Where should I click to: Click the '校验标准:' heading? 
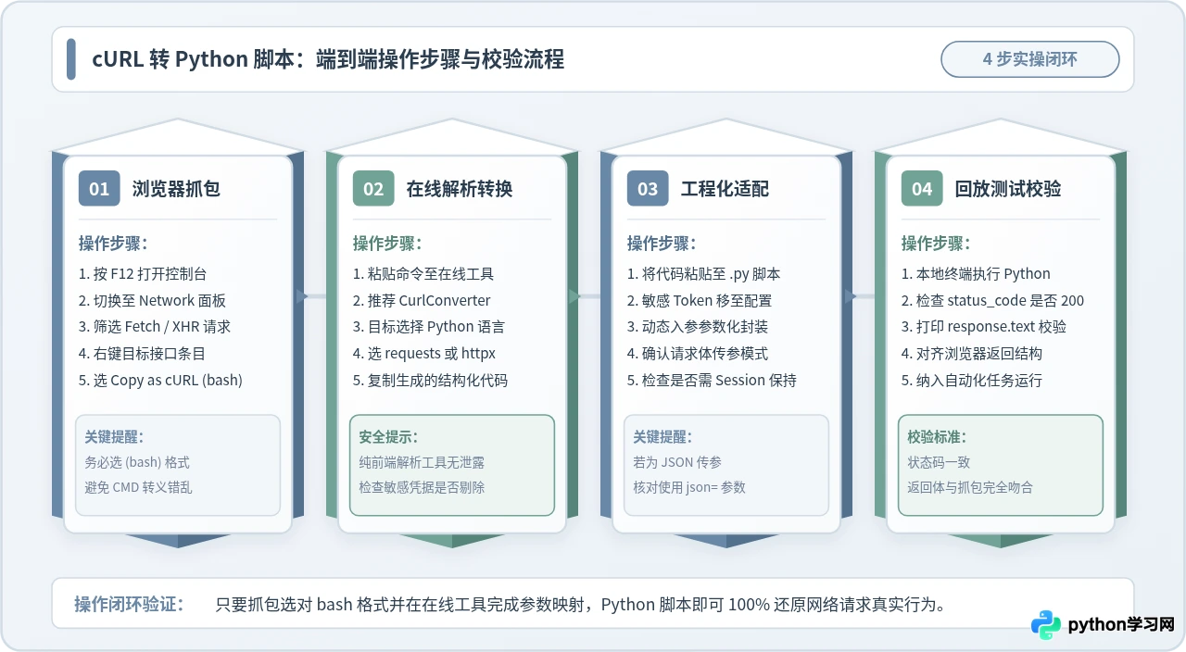point(937,437)
